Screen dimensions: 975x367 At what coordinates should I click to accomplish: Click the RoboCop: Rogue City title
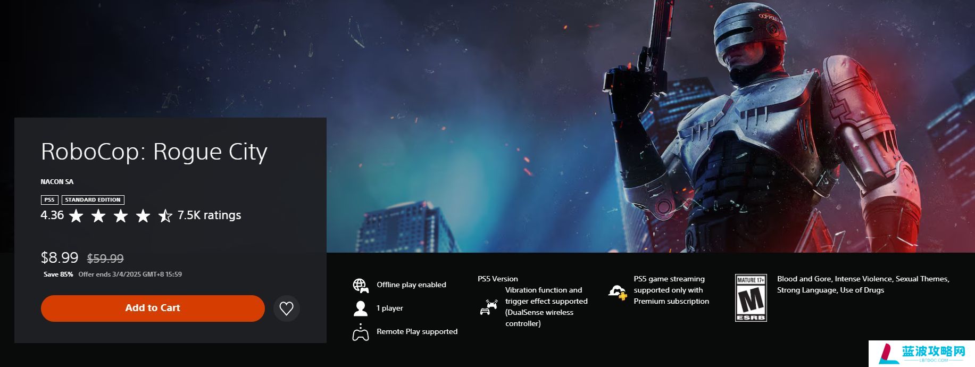pos(154,152)
